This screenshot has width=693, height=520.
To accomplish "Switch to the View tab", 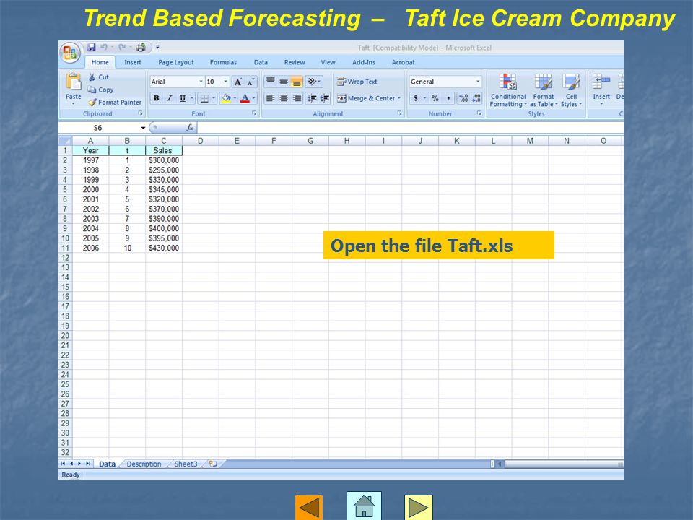I will (328, 62).
